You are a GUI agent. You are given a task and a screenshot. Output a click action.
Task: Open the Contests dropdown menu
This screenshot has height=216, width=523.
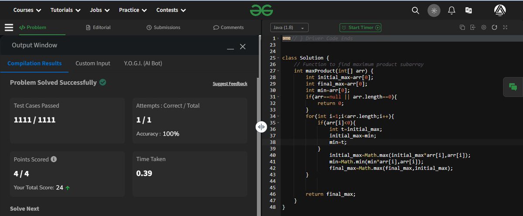point(171,10)
